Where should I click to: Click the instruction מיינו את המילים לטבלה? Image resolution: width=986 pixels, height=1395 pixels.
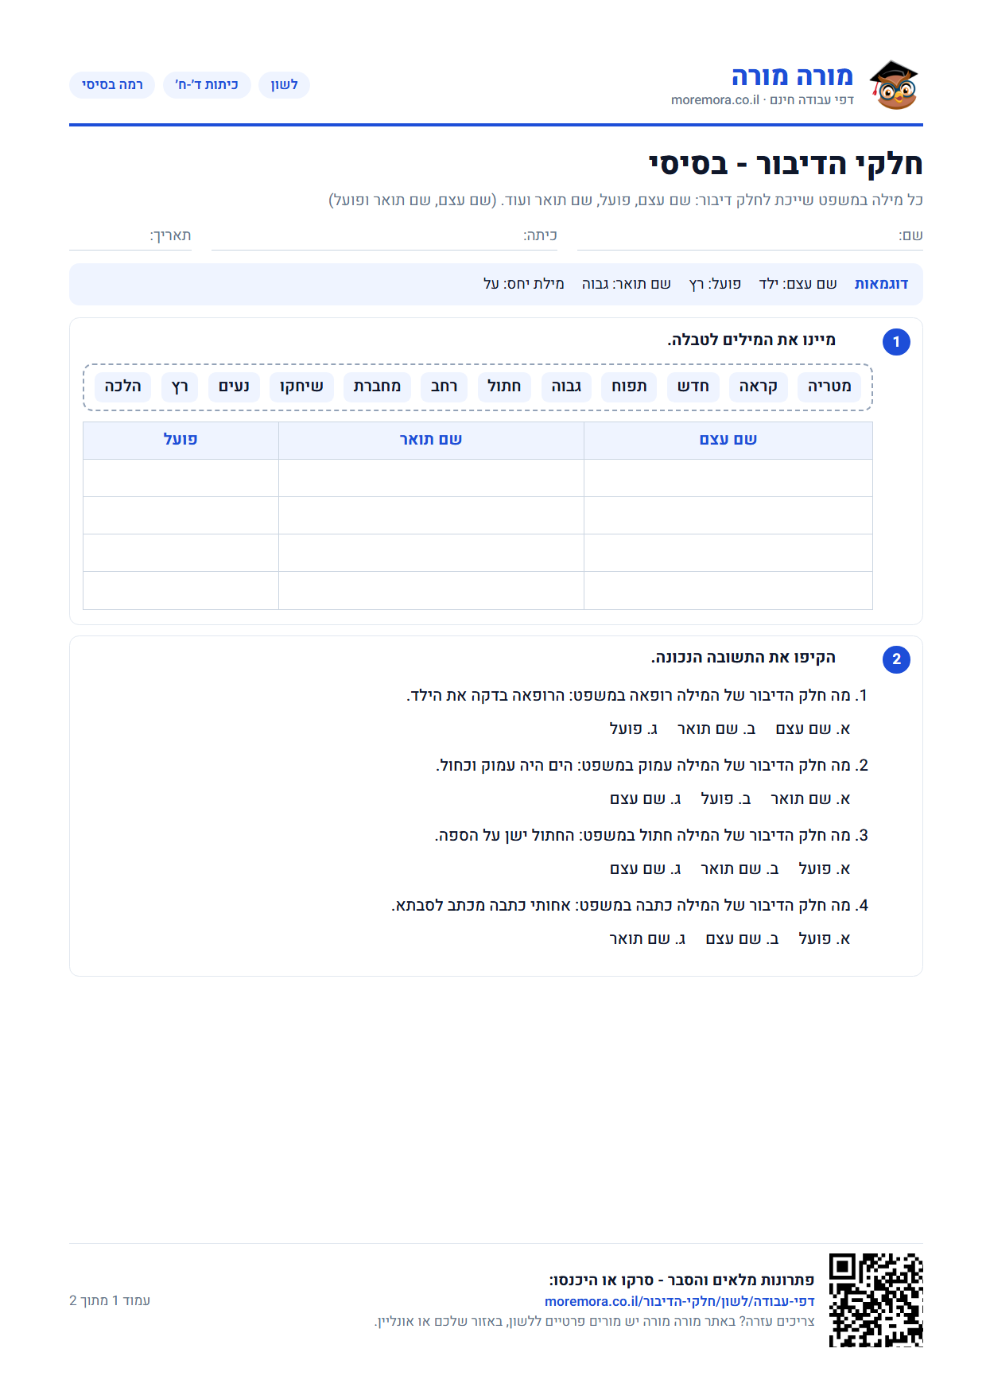tap(751, 340)
